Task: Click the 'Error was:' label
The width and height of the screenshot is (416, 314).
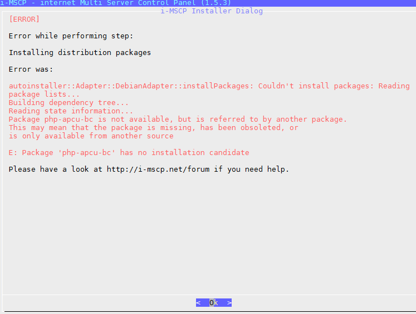Action: tap(31, 69)
